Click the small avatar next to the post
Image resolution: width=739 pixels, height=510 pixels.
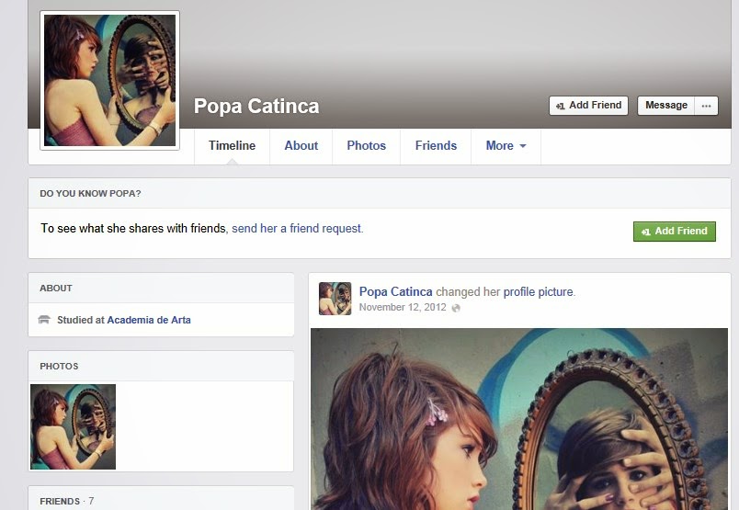335,299
